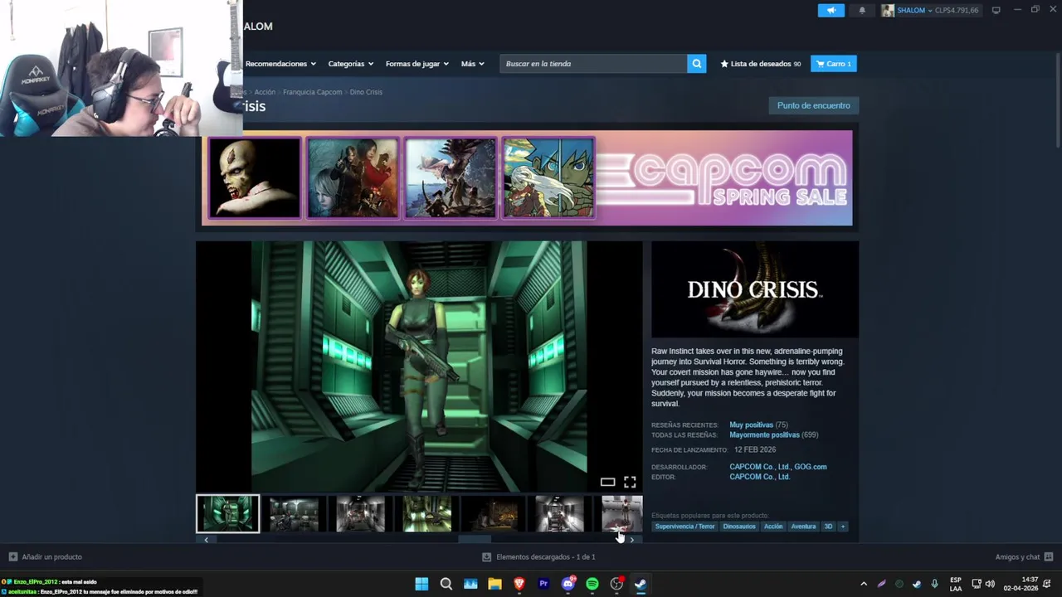
Task: Click microphone icon in system tray
Action: [934, 584]
